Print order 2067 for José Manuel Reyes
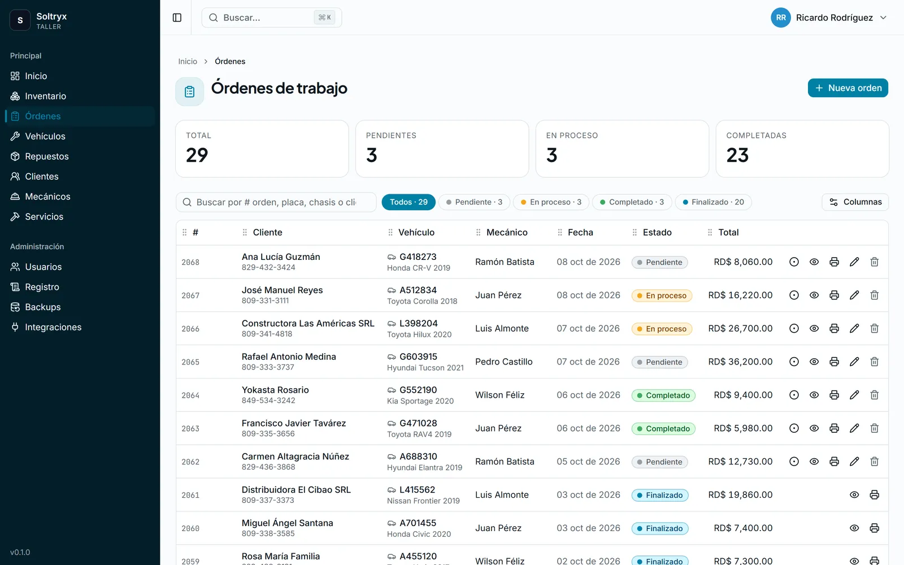Image resolution: width=904 pixels, height=565 pixels. click(x=834, y=295)
